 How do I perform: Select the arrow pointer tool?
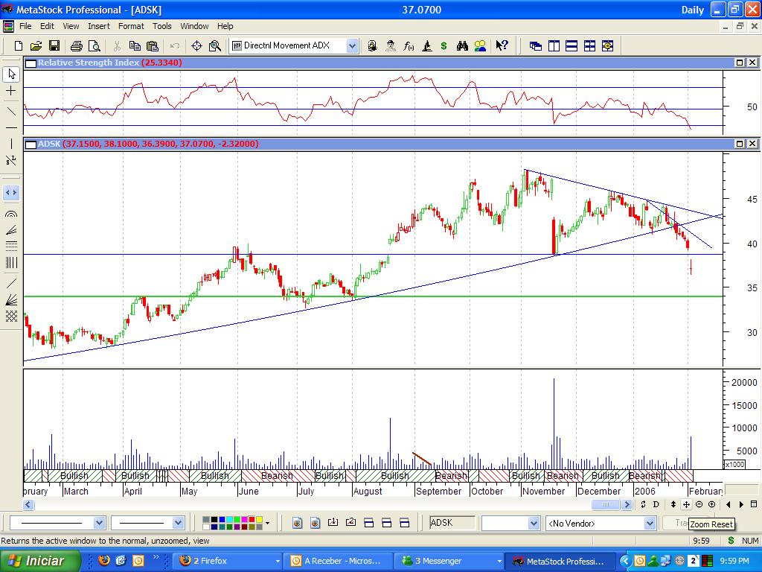tap(11, 74)
